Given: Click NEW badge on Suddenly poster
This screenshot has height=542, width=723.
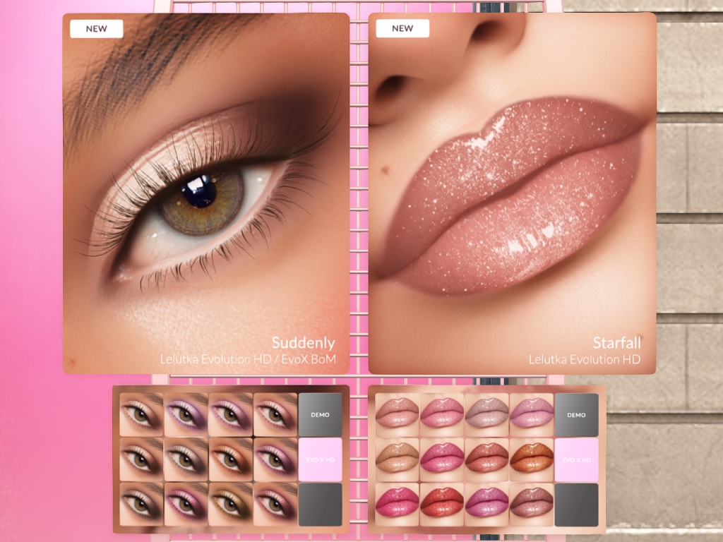Looking at the screenshot, I should pos(96,28).
